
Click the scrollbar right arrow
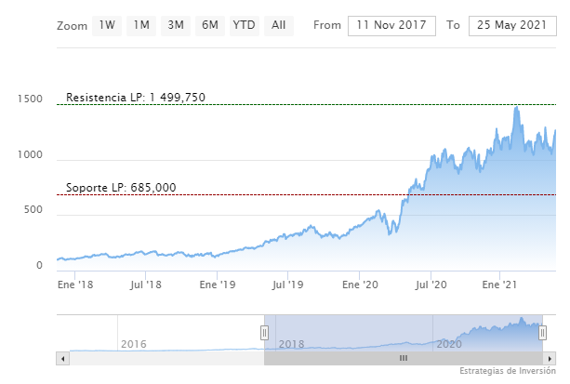point(550,358)
